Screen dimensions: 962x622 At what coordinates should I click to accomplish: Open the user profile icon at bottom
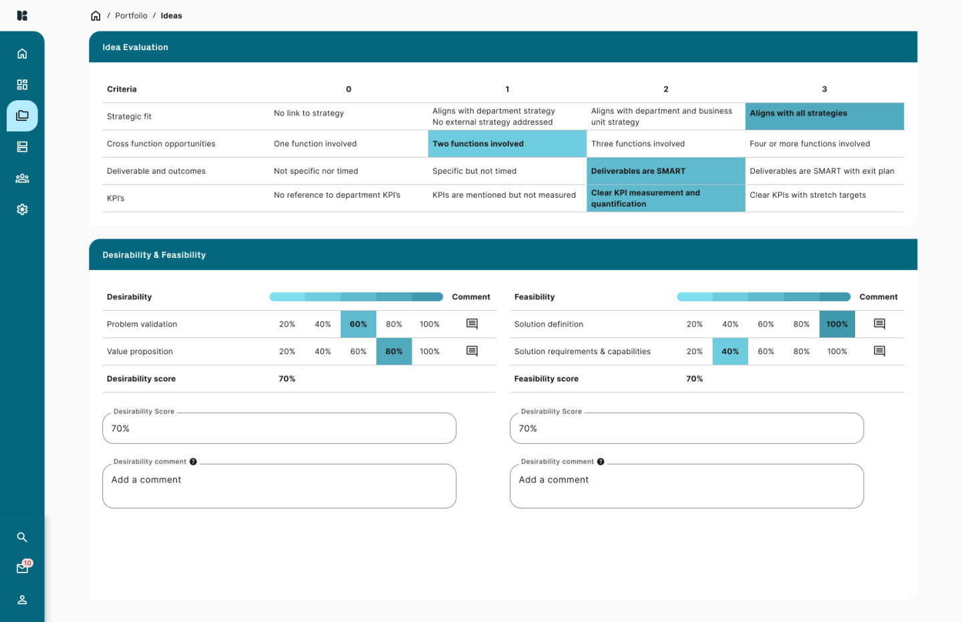click(x=22, y=599)
